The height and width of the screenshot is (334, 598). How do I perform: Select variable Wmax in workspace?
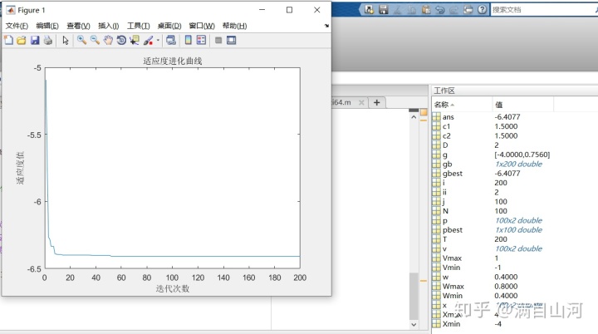(x=453, y=287)
